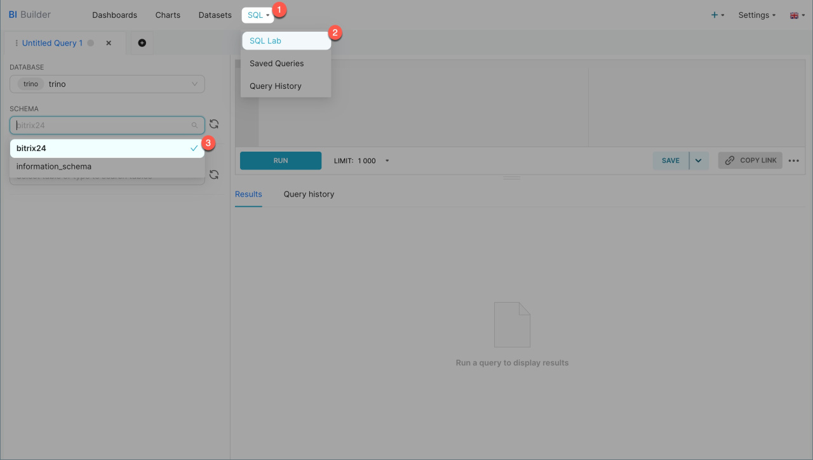Viewport: 813px width, 460px height.
Task: Click the refresh table list icon
Action: 214,174
